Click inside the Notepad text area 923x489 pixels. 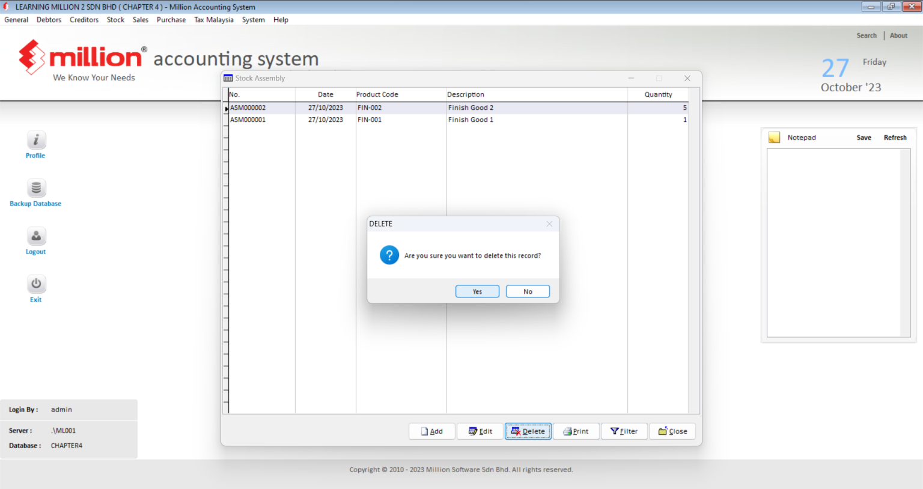834,243
